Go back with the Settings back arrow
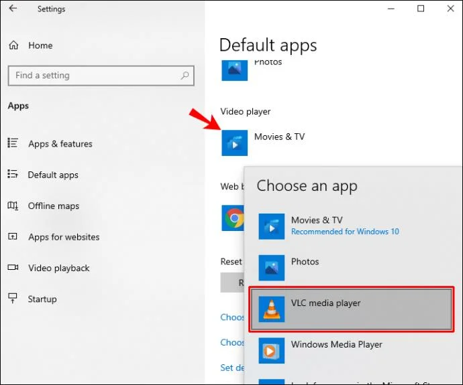Screen dimensions: 463x385 [x=13, y=8]
